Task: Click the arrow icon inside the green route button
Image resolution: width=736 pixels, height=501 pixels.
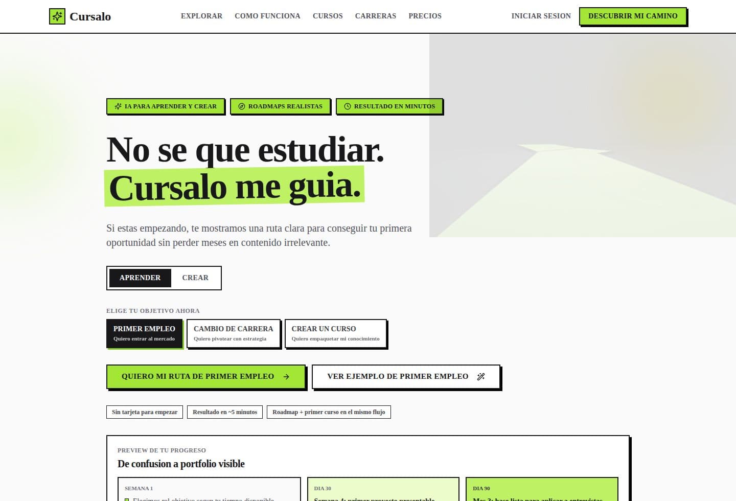Action: tap(286, 376)
